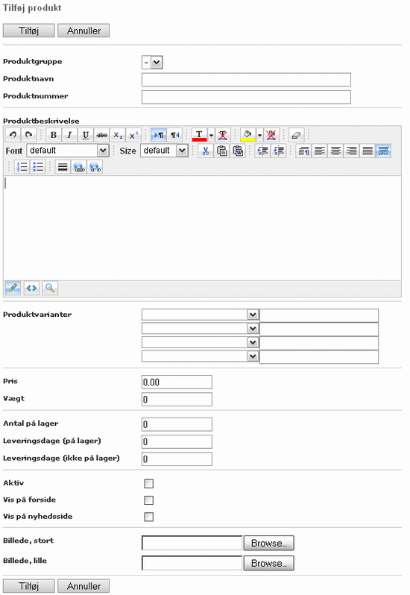Image resolution: width=410 pixels, height=595 pixels.
Task: Open the Size dropdown
Action: (x=164, y=151)
